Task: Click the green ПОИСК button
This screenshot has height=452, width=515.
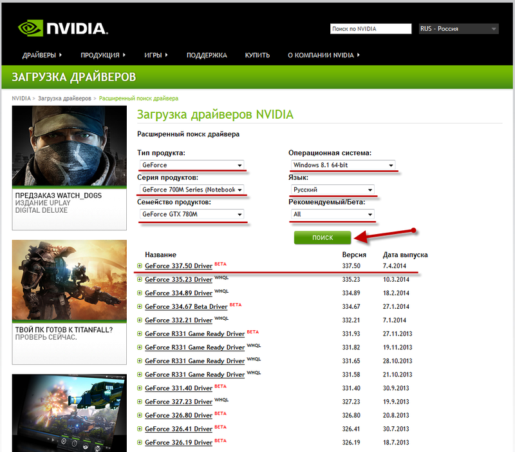Action: coord(323,237)
